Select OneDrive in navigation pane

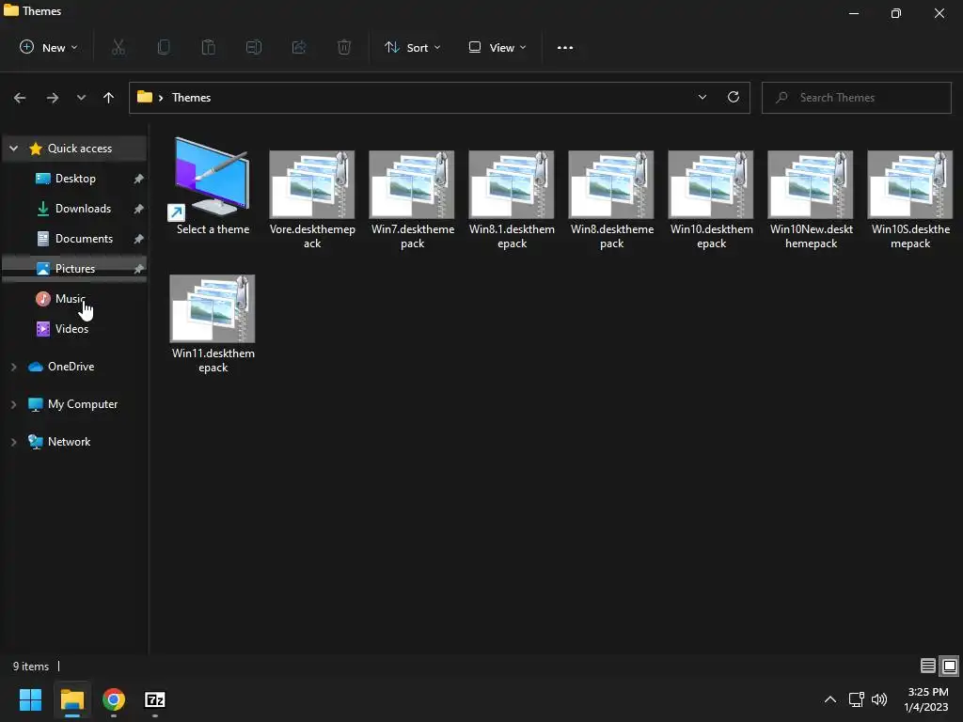tap(71, 367)
